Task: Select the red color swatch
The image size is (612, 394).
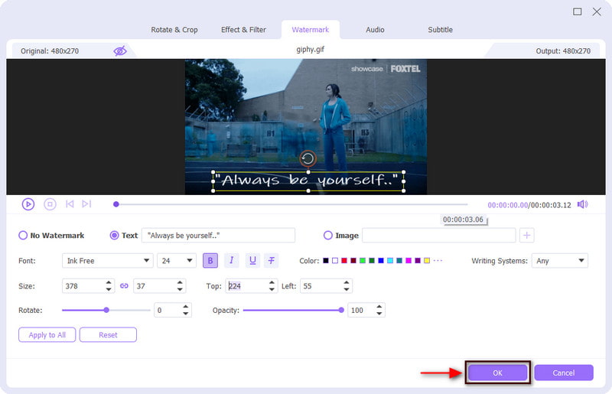Action: pyautogui.click(x=343, y=260)
